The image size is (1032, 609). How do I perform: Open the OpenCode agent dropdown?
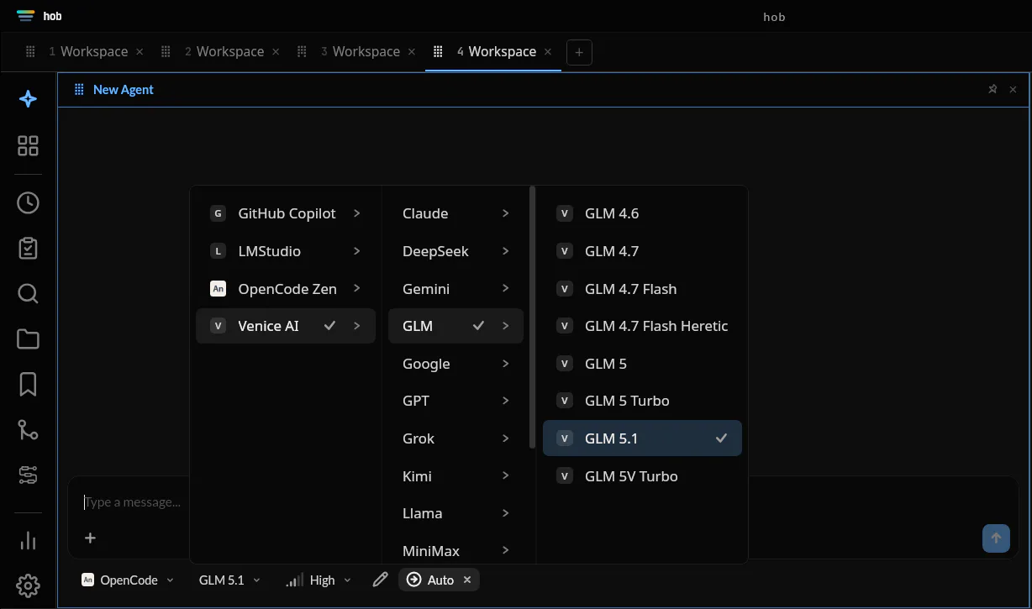[128, 580]
